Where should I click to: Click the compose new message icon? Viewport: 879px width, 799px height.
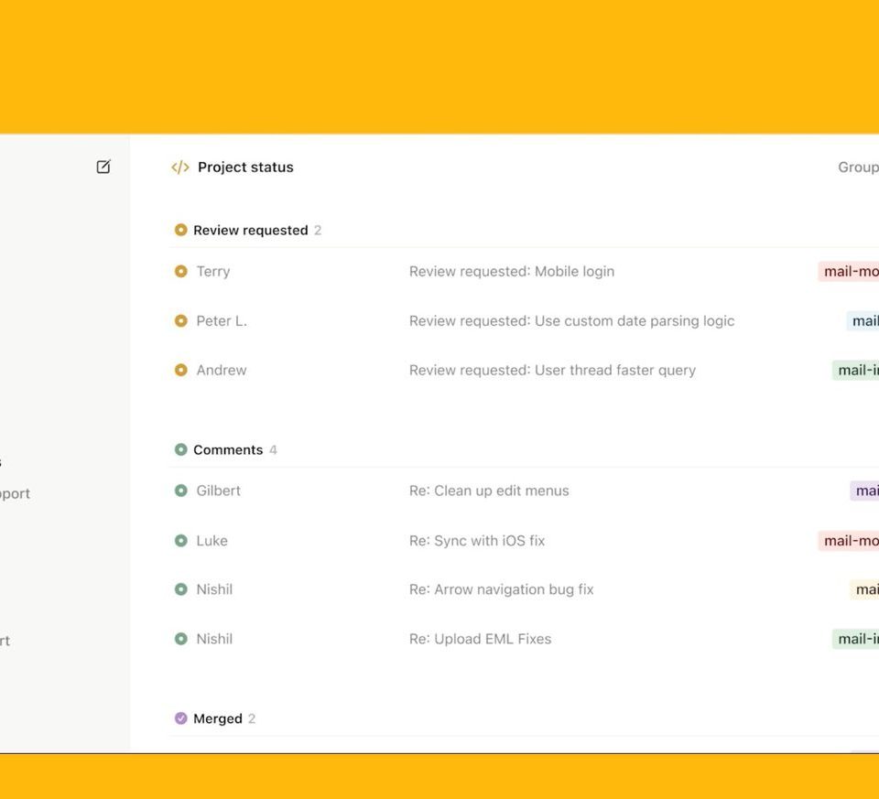pyautogui.click(x=103, y=167)
